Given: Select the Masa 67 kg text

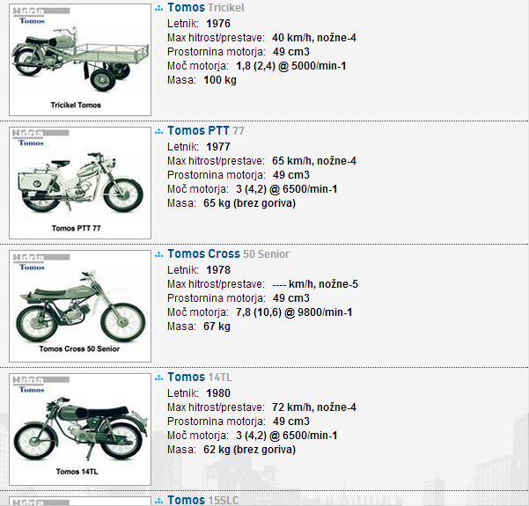Looking at the screenshot, I should click(x=199, y=326).
